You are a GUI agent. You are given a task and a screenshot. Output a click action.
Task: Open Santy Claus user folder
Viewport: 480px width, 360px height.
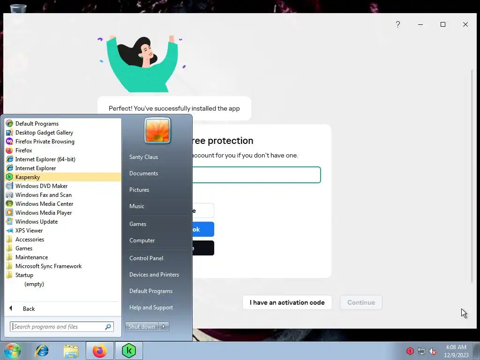tap(143, 157)
